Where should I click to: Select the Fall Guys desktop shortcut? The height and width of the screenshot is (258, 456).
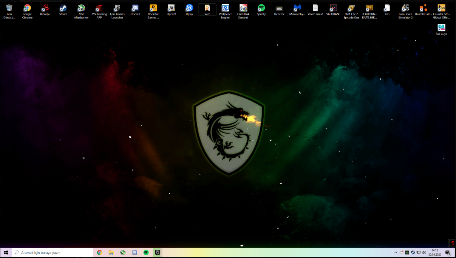(x=441, y=30)
